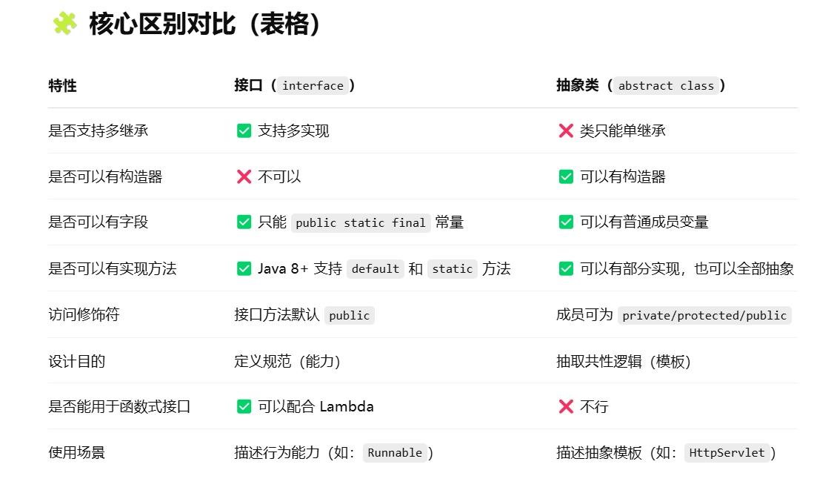Click green checkmark beside 可以有部分实现
Screen dimensions: 834x493
pos(566,268)
